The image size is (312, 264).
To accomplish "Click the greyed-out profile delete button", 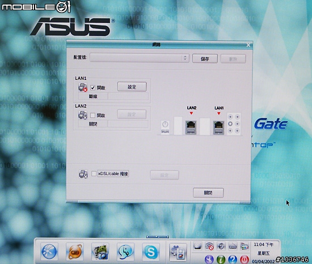I will click(233, 59).
